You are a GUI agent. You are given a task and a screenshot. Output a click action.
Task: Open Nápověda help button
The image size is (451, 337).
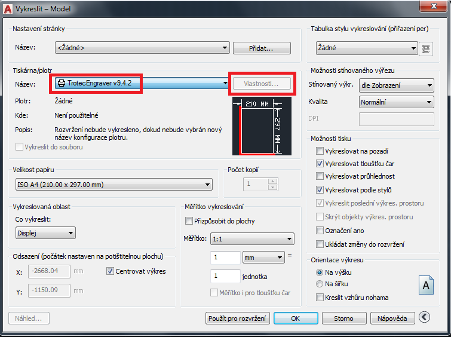pyautogui.click(x=392, y=318)
